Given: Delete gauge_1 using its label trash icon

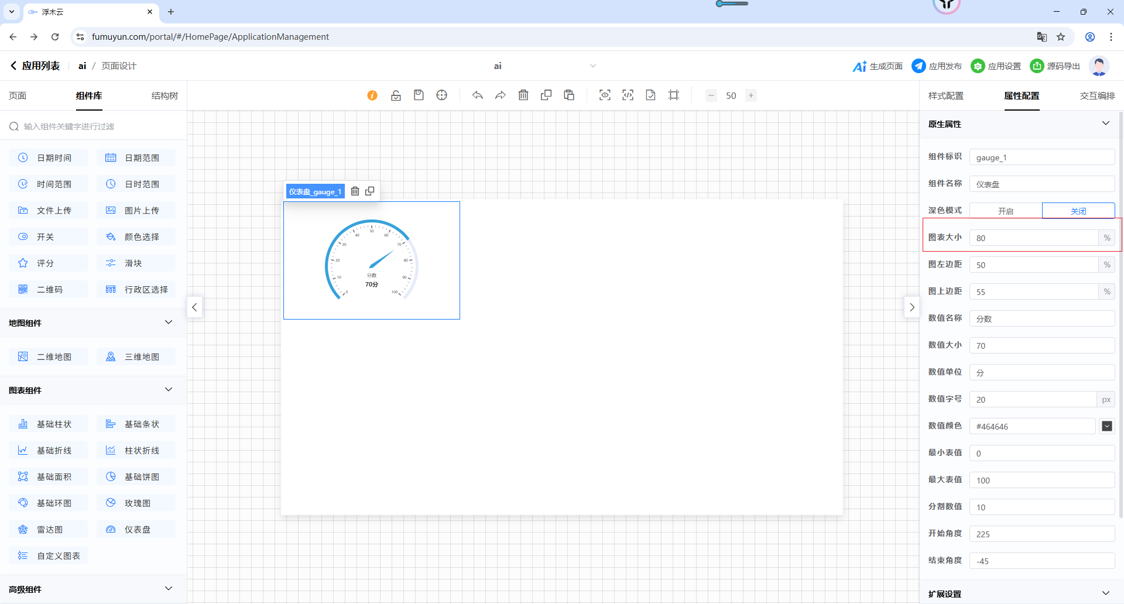Looking at the screenshot, I should point(355,191).
